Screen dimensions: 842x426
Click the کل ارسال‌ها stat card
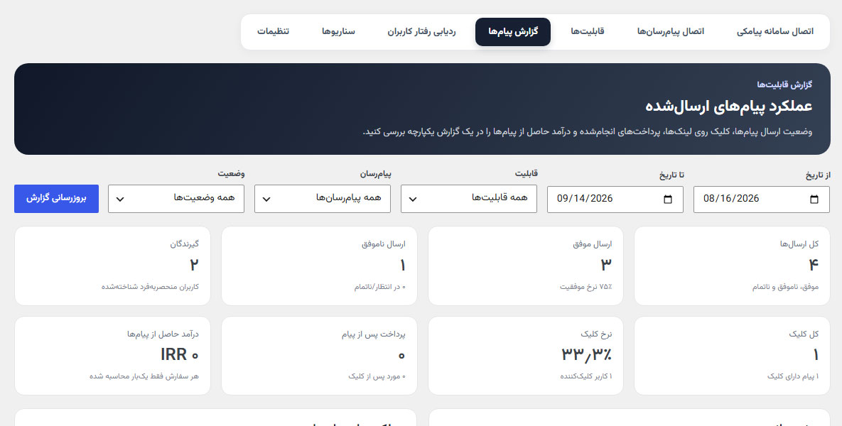pyautogui.click(x=732, y=266)
